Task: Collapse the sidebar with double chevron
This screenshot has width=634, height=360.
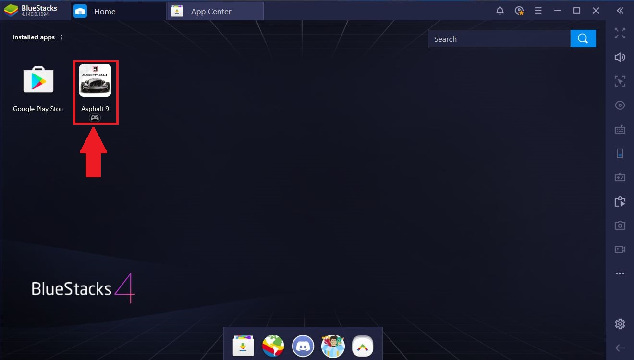Action: (620, 11)
